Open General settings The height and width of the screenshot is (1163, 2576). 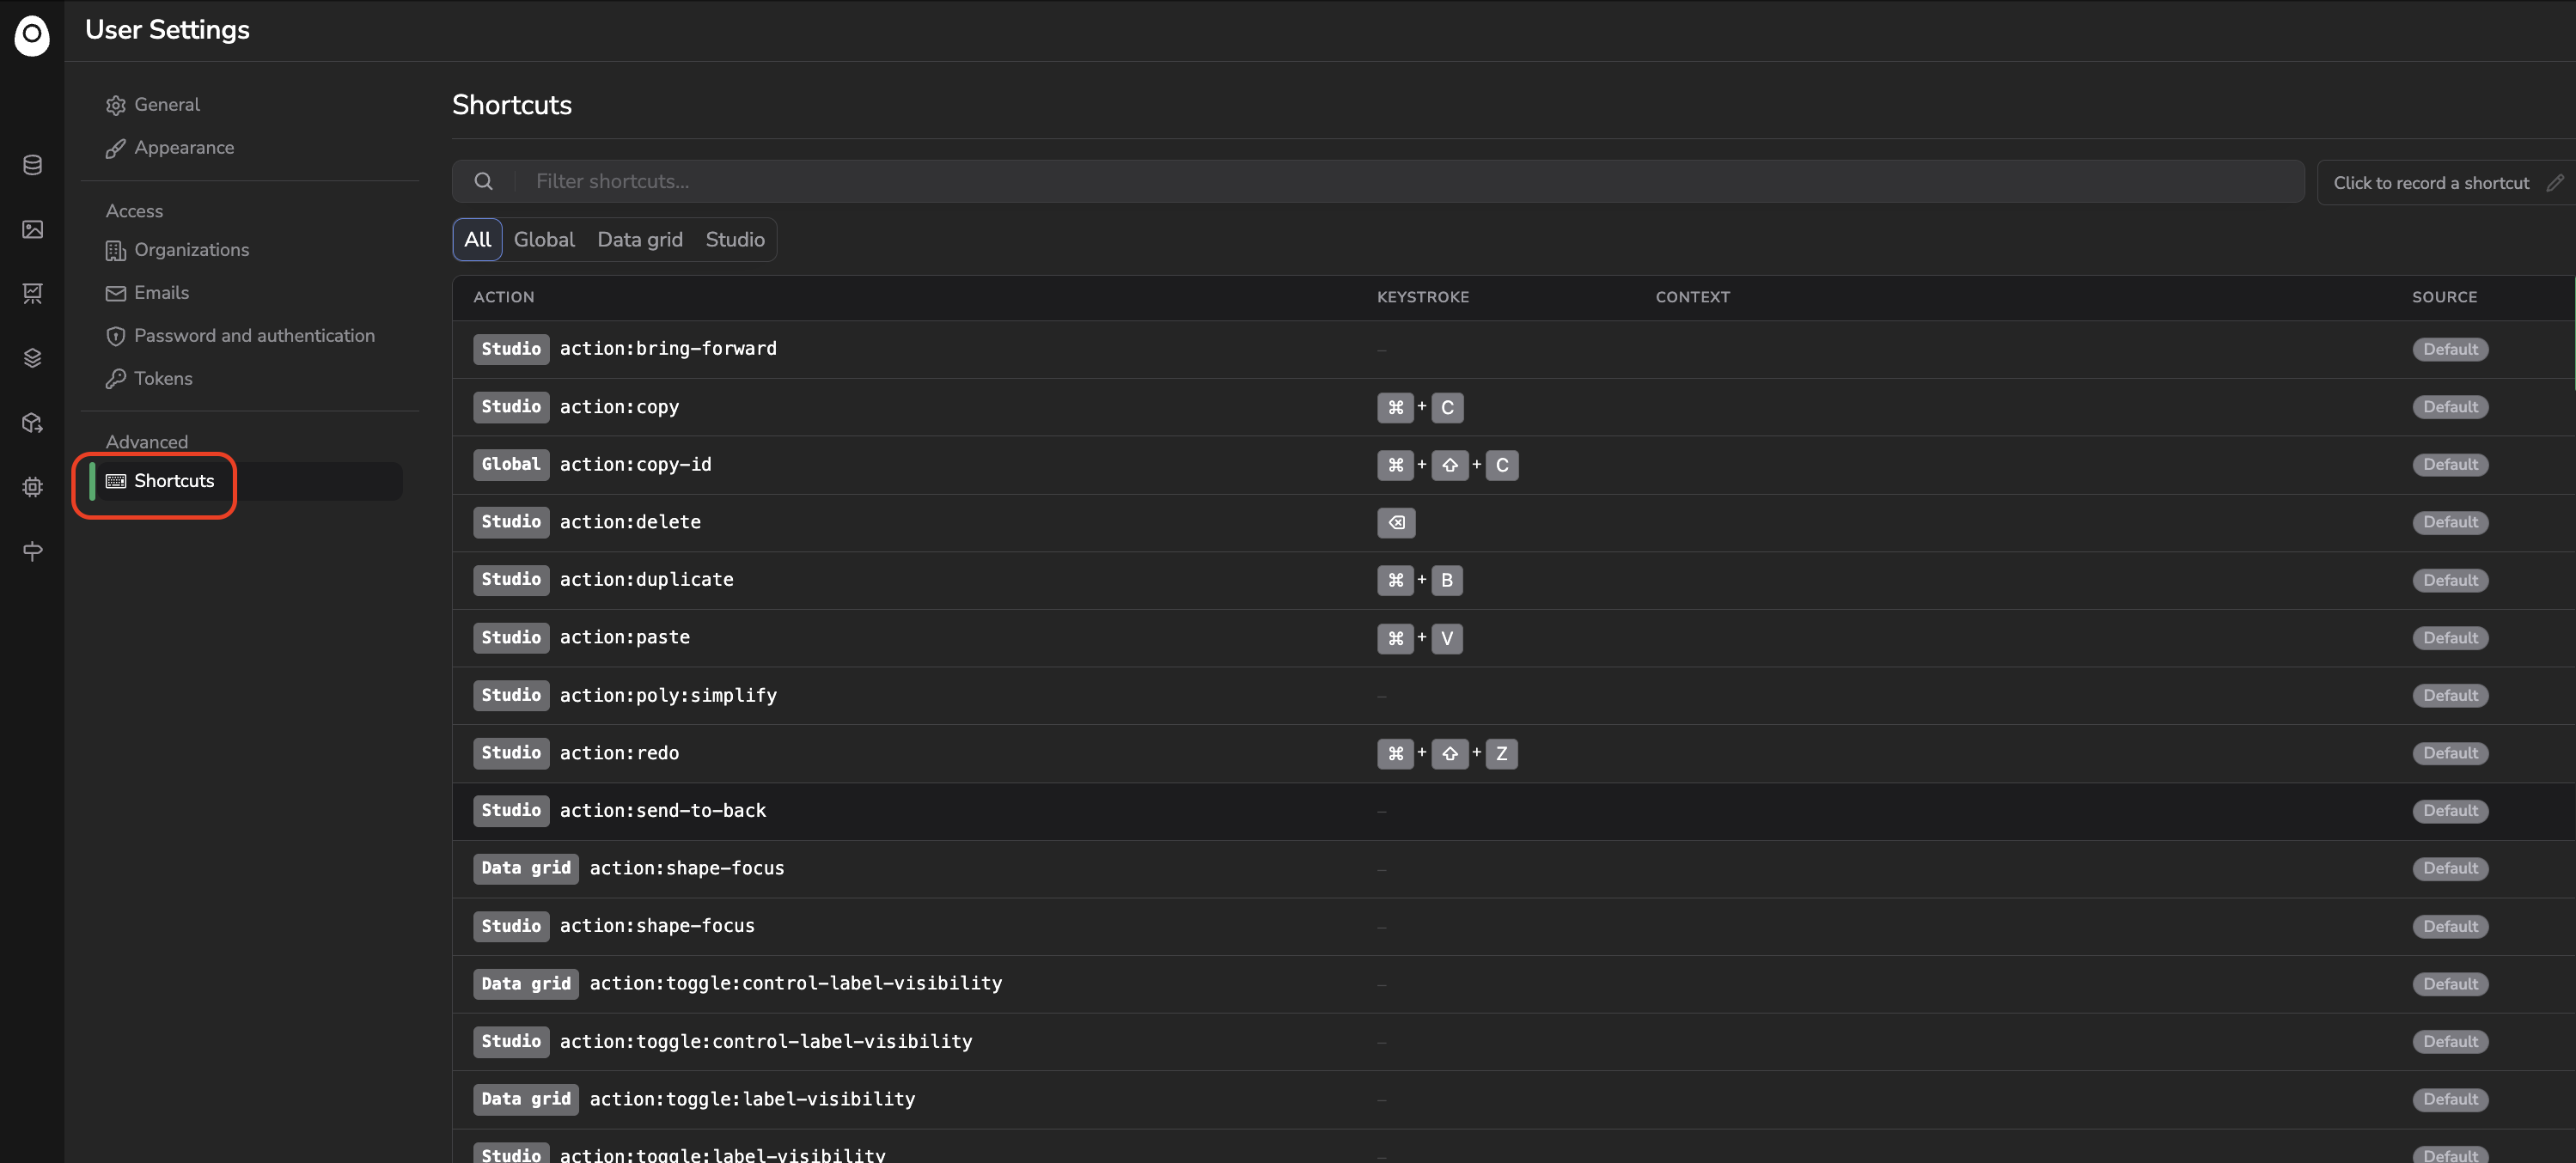167,105
